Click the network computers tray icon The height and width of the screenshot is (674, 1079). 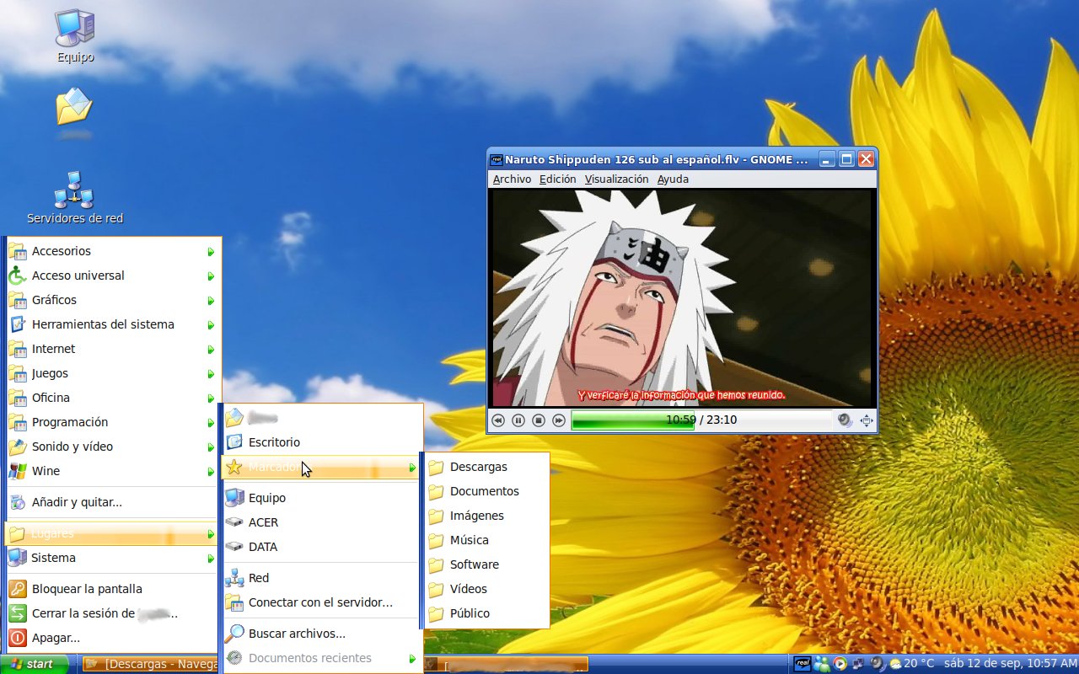pyautogui.click(x=858, y=664)
